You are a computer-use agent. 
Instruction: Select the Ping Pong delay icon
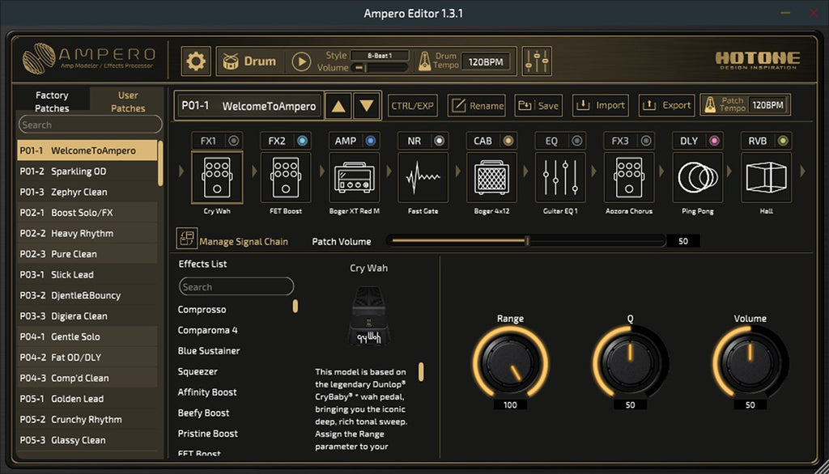698,178
